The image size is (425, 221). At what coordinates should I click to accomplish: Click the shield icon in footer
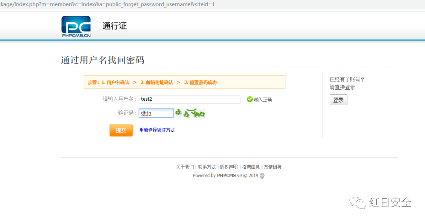pos(262,176)
